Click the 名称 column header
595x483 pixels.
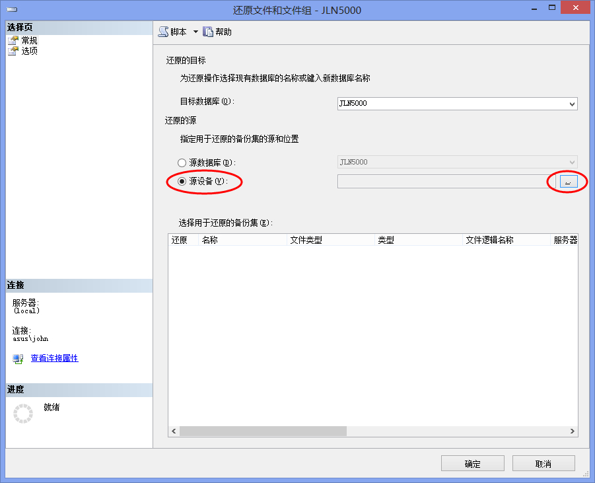click(242, 240)
